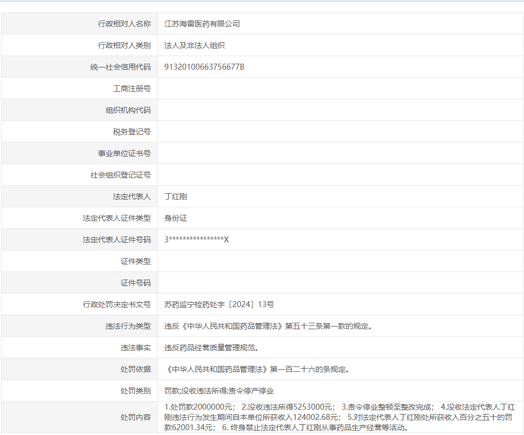524x435 pixels.
Task: Select the label 法定代表人证件号码
Action: pyautogui.click(x=117, y=240)
